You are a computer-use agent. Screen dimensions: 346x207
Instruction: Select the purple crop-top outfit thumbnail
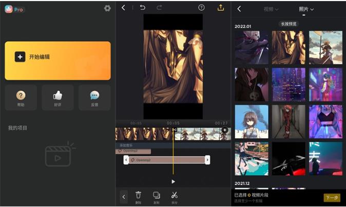coord(325,122)
